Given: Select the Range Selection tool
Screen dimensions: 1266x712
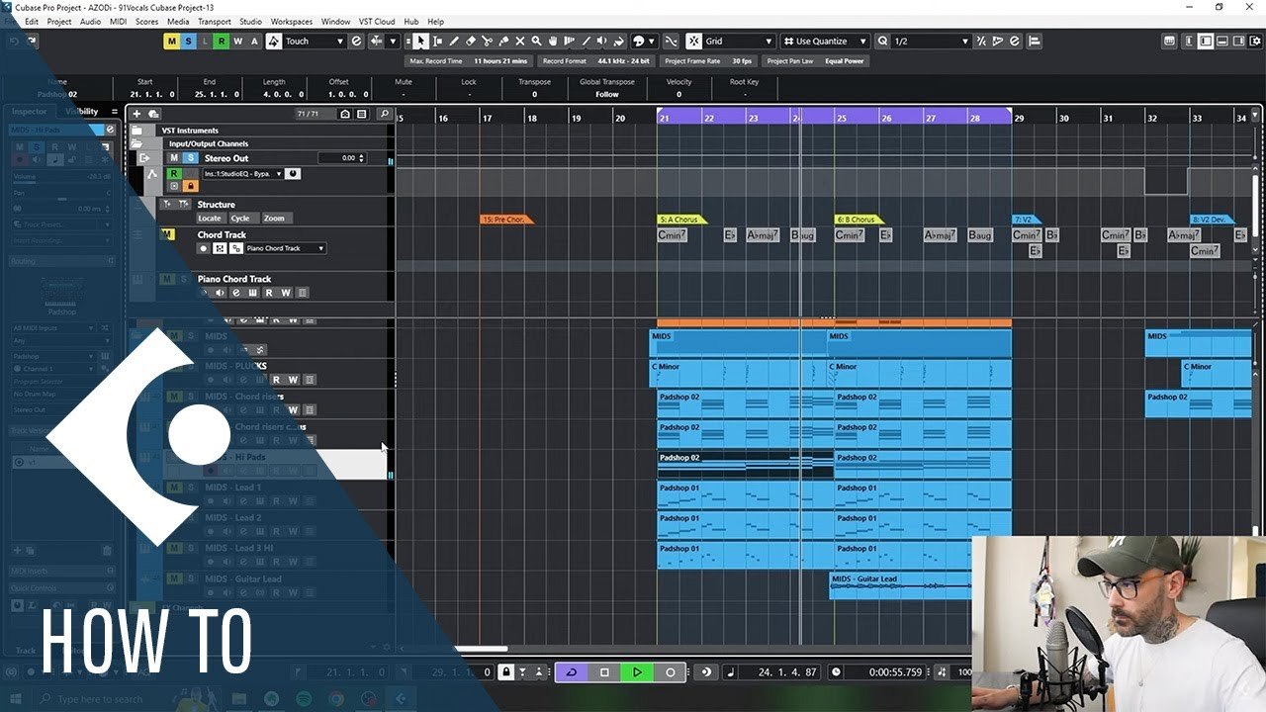Looking at the screenshot, I should click(438, 41).
